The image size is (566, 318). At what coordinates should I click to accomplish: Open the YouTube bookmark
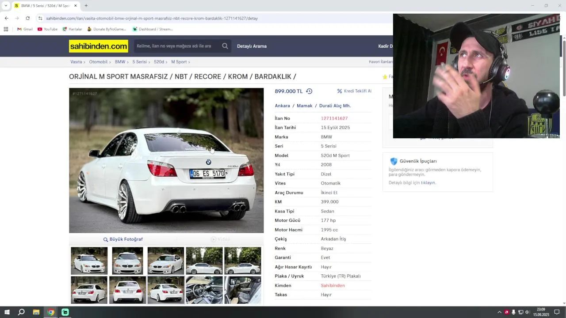click(47, 29)
